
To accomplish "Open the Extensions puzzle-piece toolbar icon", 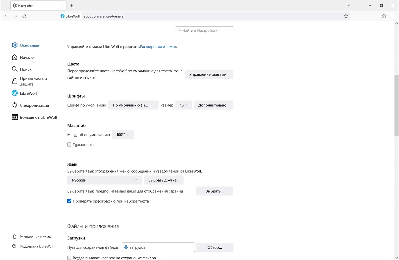I will [384, 16].
